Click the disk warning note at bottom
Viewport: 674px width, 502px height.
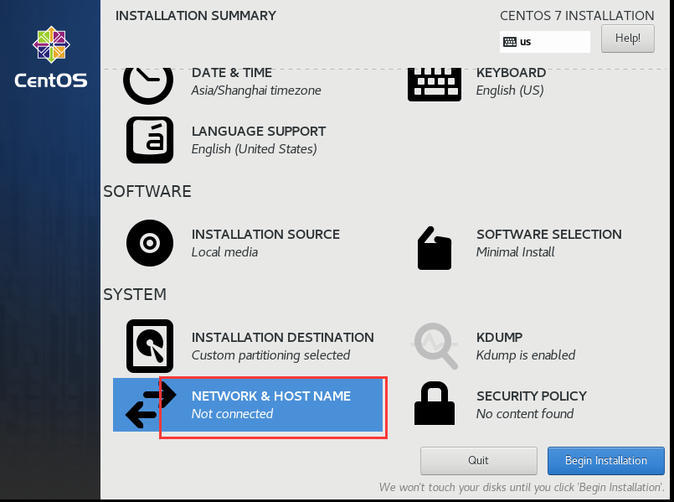coord(522,488)
